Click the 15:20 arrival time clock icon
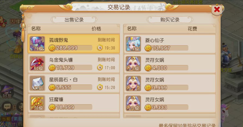Screen dimensions: 243x127 point(100,87)
